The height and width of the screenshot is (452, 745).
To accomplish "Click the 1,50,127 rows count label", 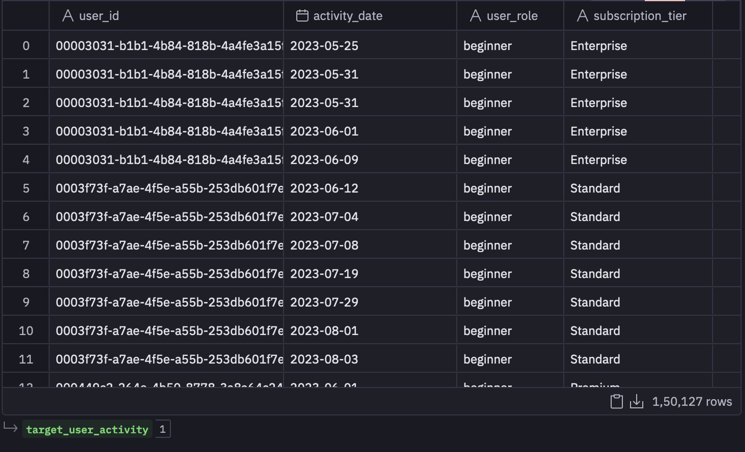I will click(692, 402).
